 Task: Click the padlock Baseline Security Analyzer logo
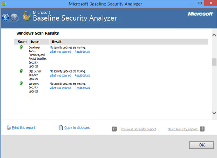click(27, 16)
